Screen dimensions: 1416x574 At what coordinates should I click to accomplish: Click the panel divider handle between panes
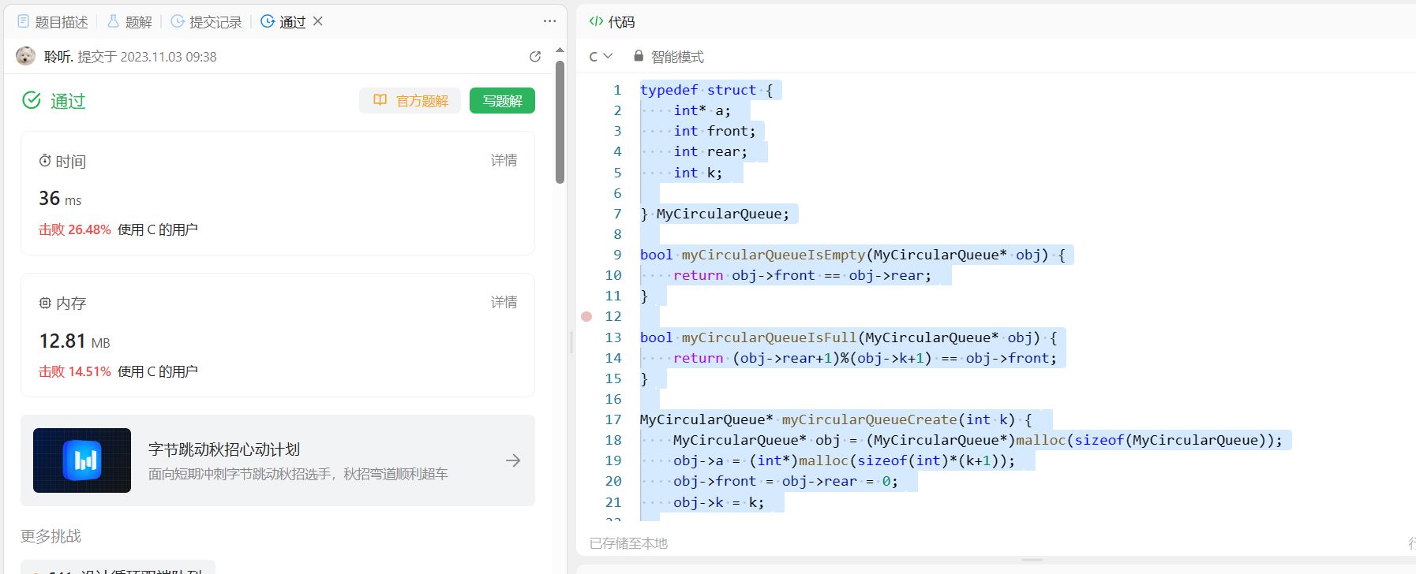(571, 342)
